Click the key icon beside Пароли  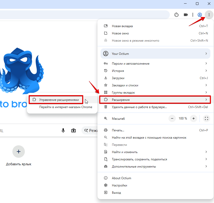click(x=106, y=63)
